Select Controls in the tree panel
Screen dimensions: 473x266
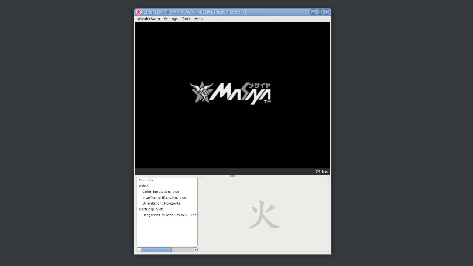146,180
